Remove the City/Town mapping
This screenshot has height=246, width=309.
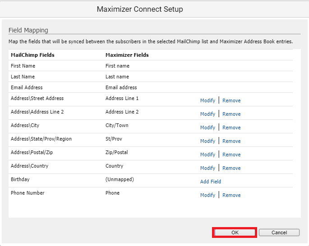click(x=231, y=128)
